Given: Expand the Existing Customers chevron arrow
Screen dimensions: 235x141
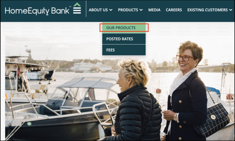Looking at the screenshot, I should click(x=230, y=10).
